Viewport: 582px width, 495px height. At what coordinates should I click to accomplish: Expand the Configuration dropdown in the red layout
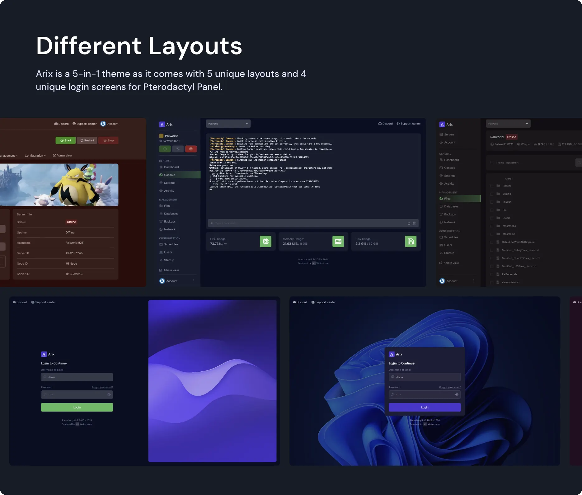pyautogui.click(x=35, y=155)
